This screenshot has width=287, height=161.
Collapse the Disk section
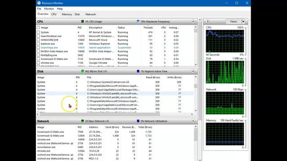[193, 71]
